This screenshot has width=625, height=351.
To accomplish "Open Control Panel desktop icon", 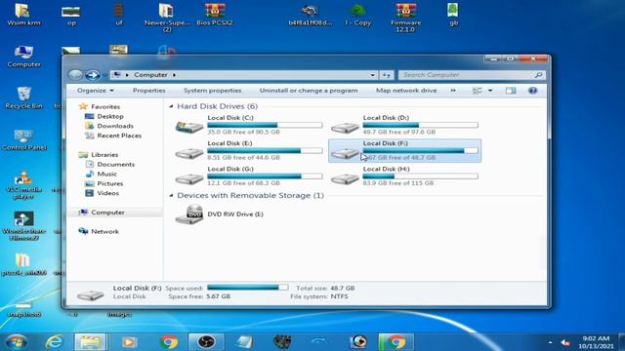I will pyautogui.click(x=23, y=139).
